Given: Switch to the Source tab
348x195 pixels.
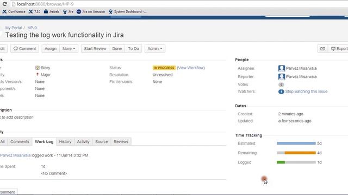Looking at the screenshot, I should point(102,142).
